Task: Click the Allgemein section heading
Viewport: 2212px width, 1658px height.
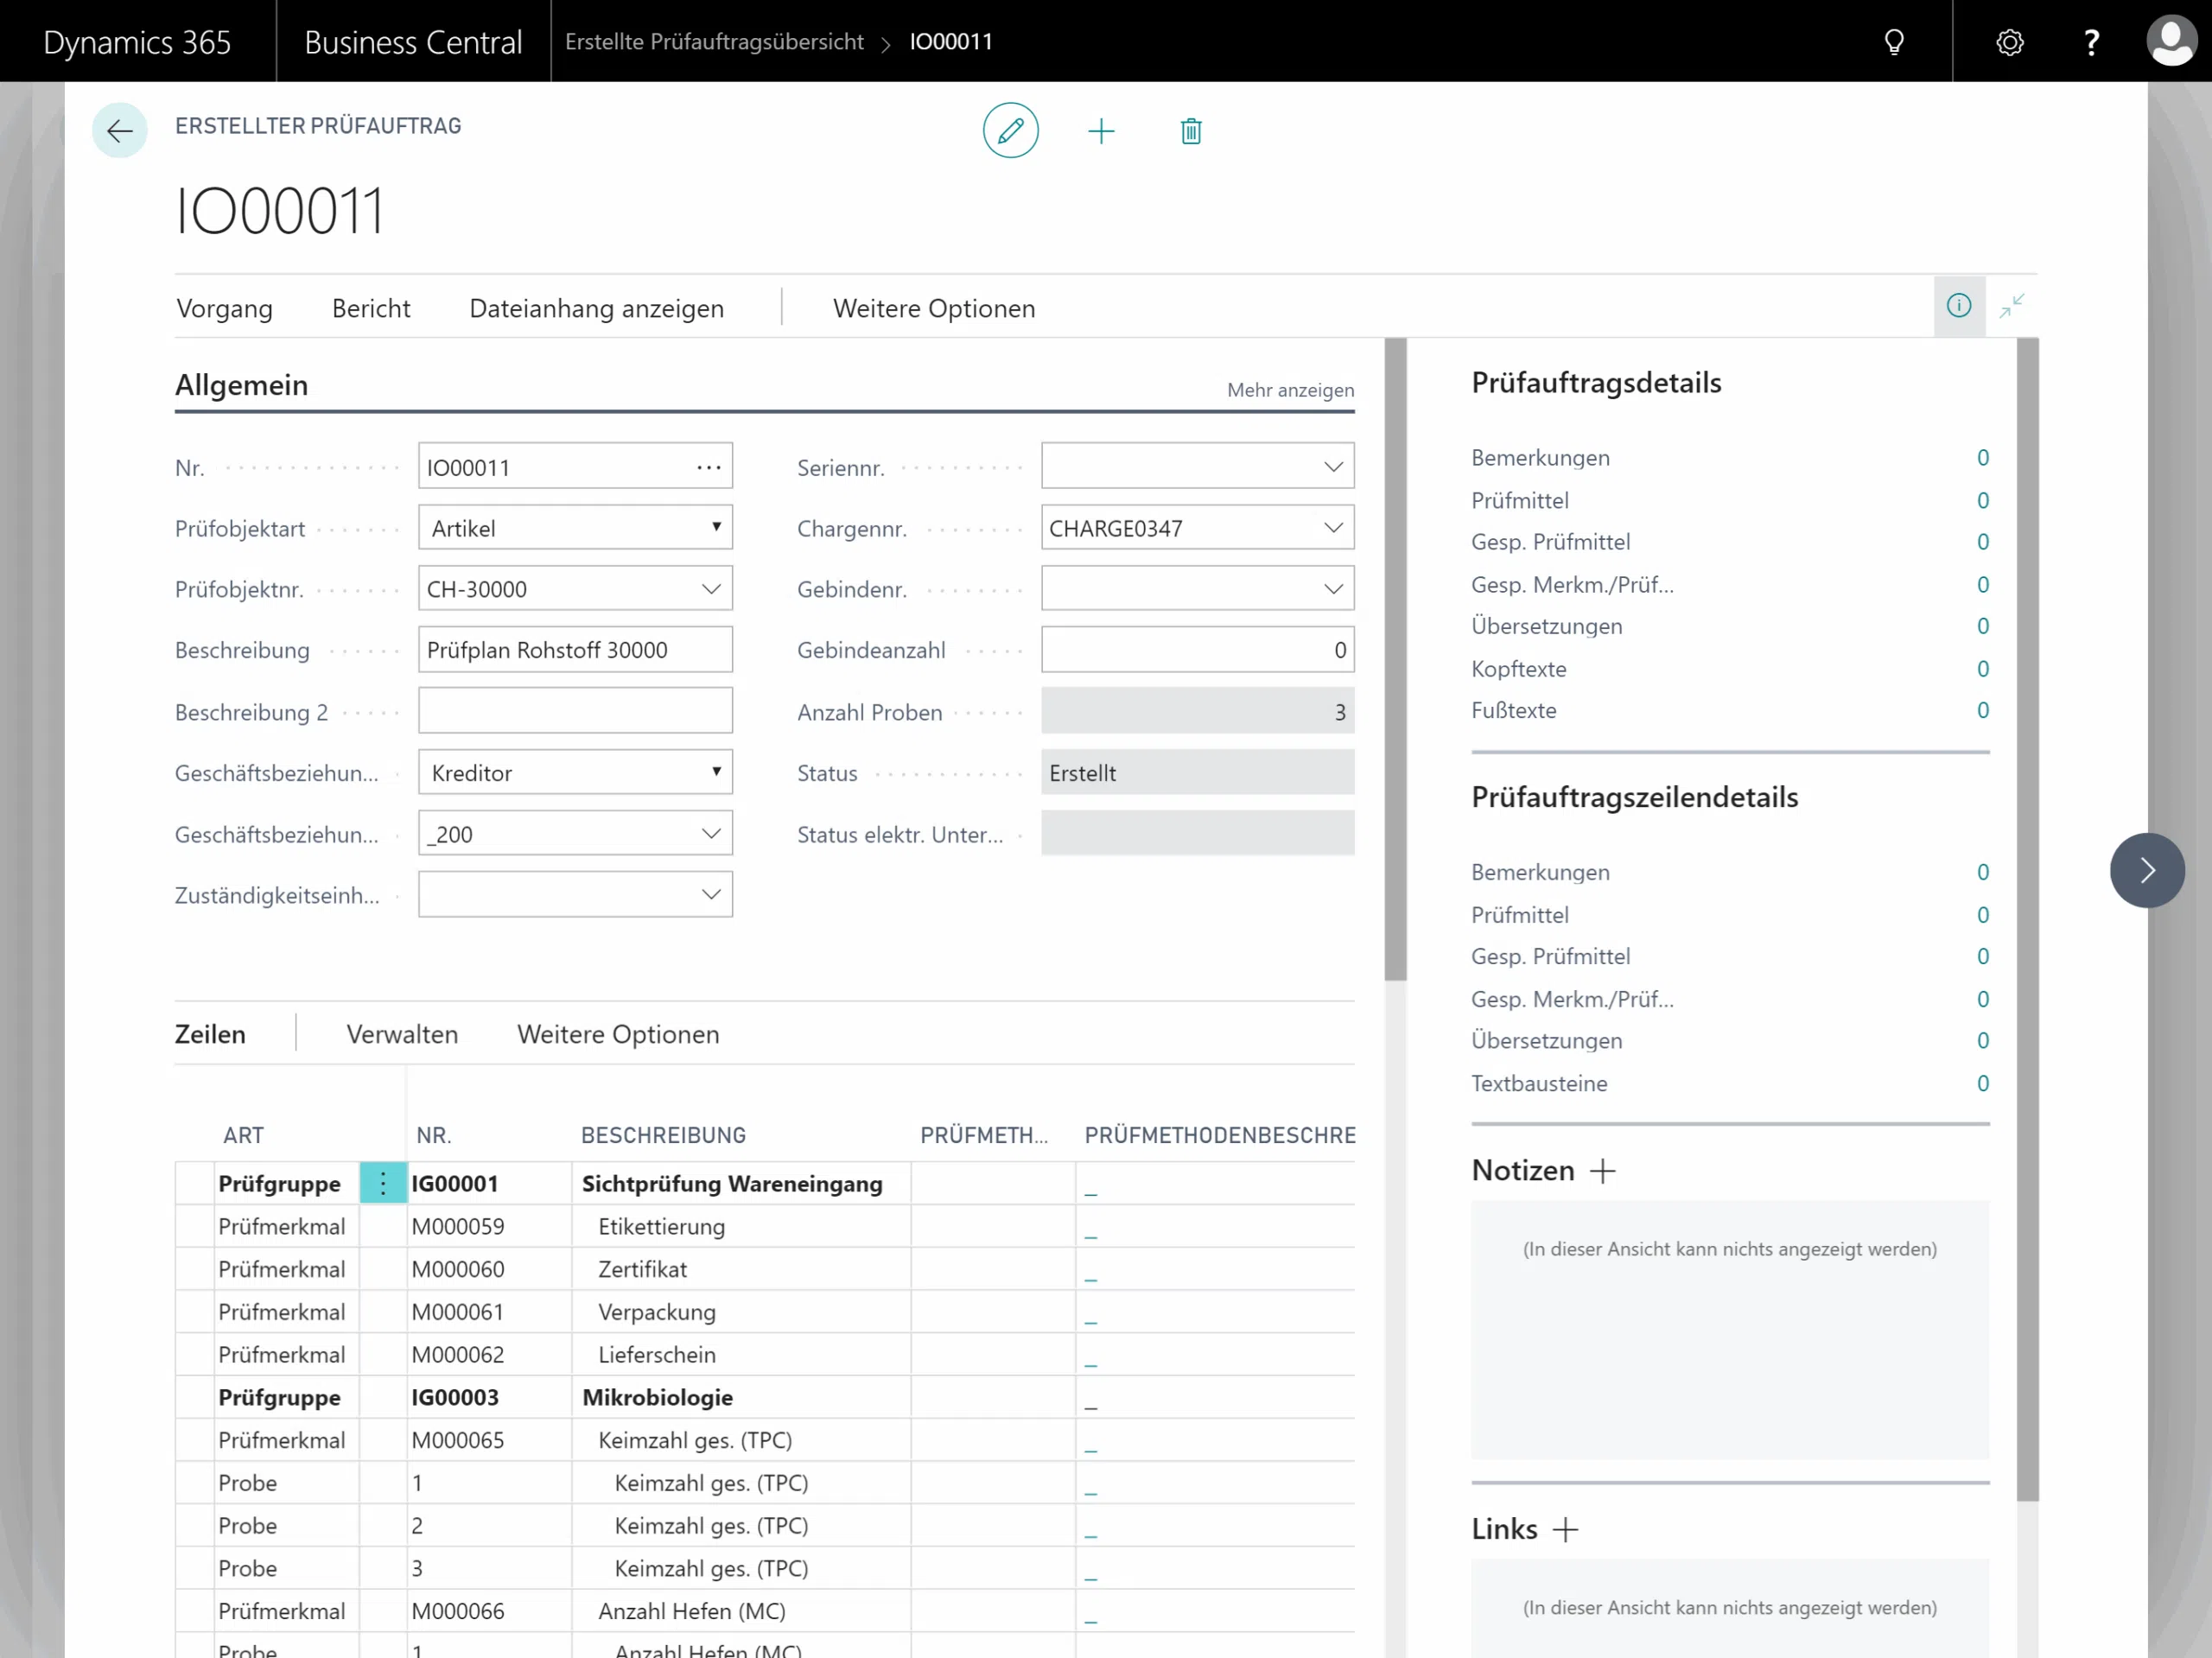Action: point(241,385)
